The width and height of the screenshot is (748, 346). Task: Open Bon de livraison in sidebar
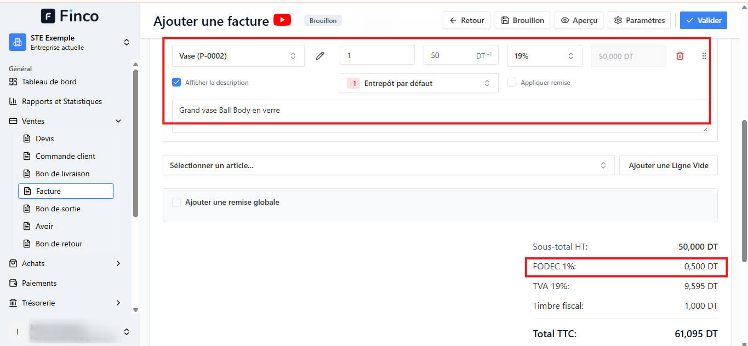[x=62, y=174]
